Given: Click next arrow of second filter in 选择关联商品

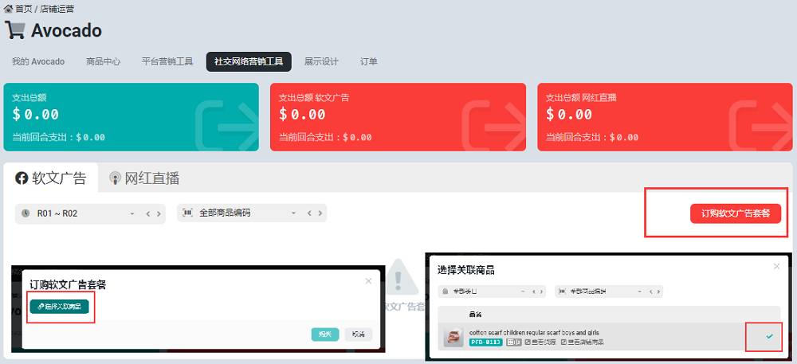Looking at the screenshot, I should [x=660, y=292].
